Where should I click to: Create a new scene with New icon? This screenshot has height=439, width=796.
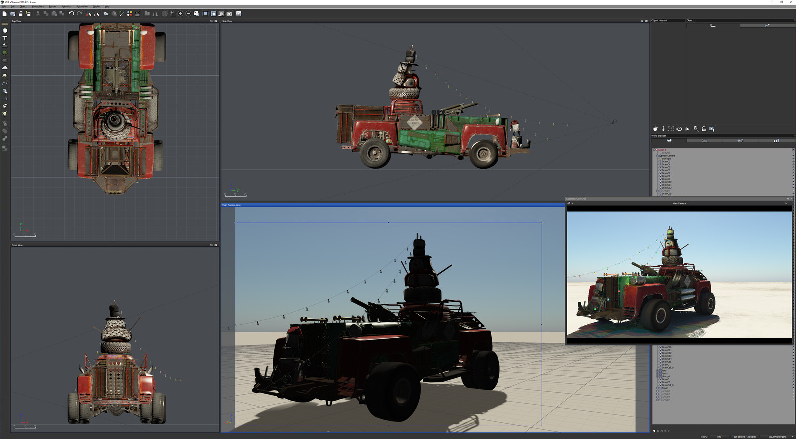pyautogui.click(x=5, y=14)
